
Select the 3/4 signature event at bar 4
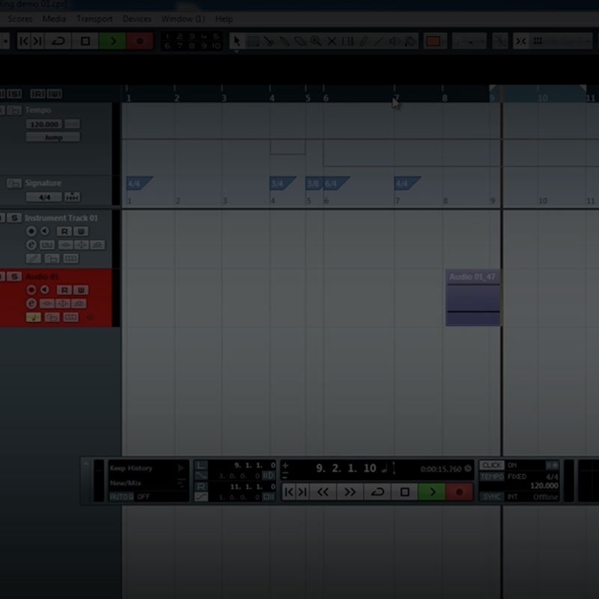tap(283, 183)
